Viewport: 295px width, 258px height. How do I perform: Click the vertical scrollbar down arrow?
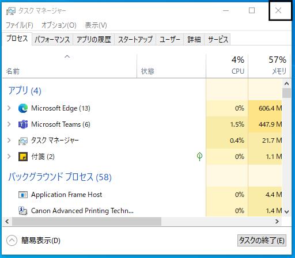click(286, 212)
